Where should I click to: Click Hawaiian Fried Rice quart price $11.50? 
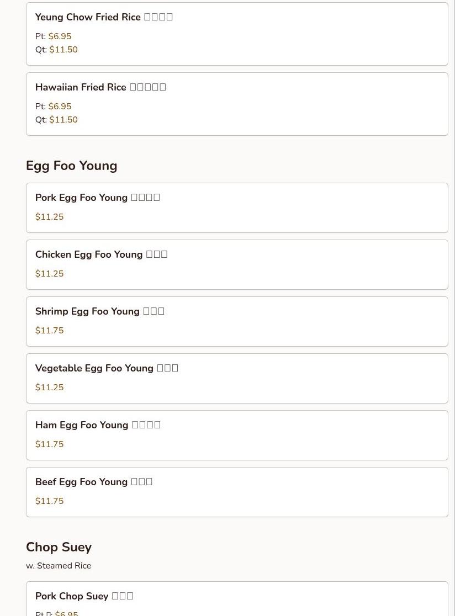pyautogui.click(x=63, y=120)
